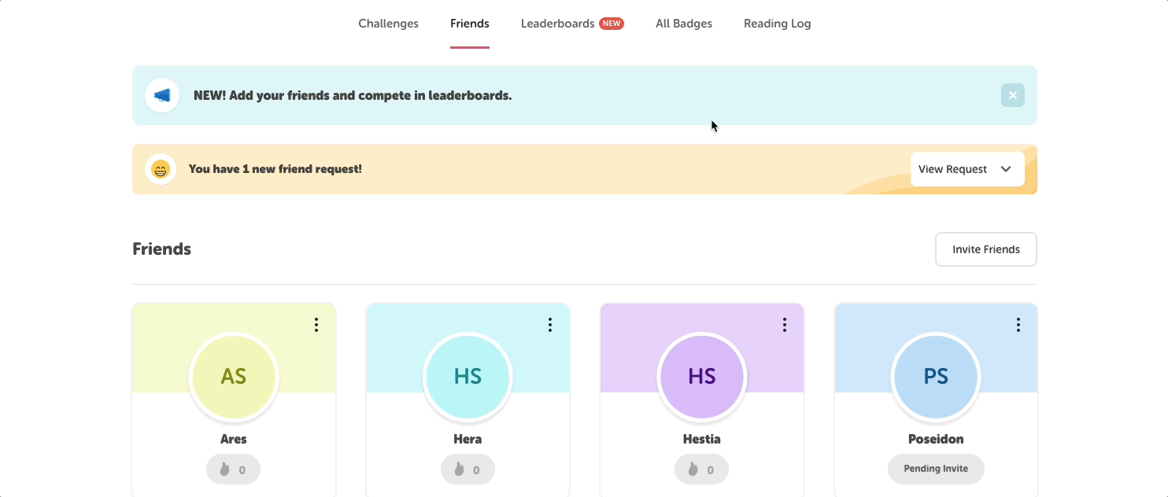Click the flame streak icon under Ares
This screenshot has height=497, width=1168.
[226, 469]
